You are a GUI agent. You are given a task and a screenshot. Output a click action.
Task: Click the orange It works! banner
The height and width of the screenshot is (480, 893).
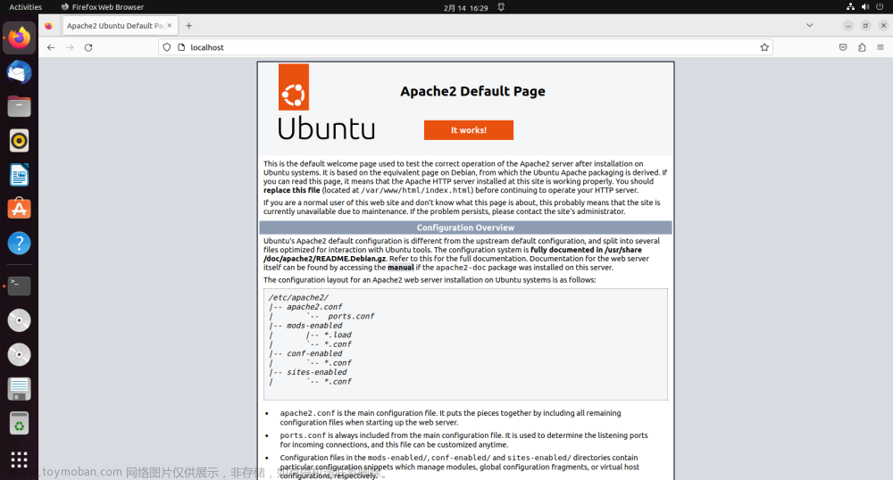tap(469, 129)
